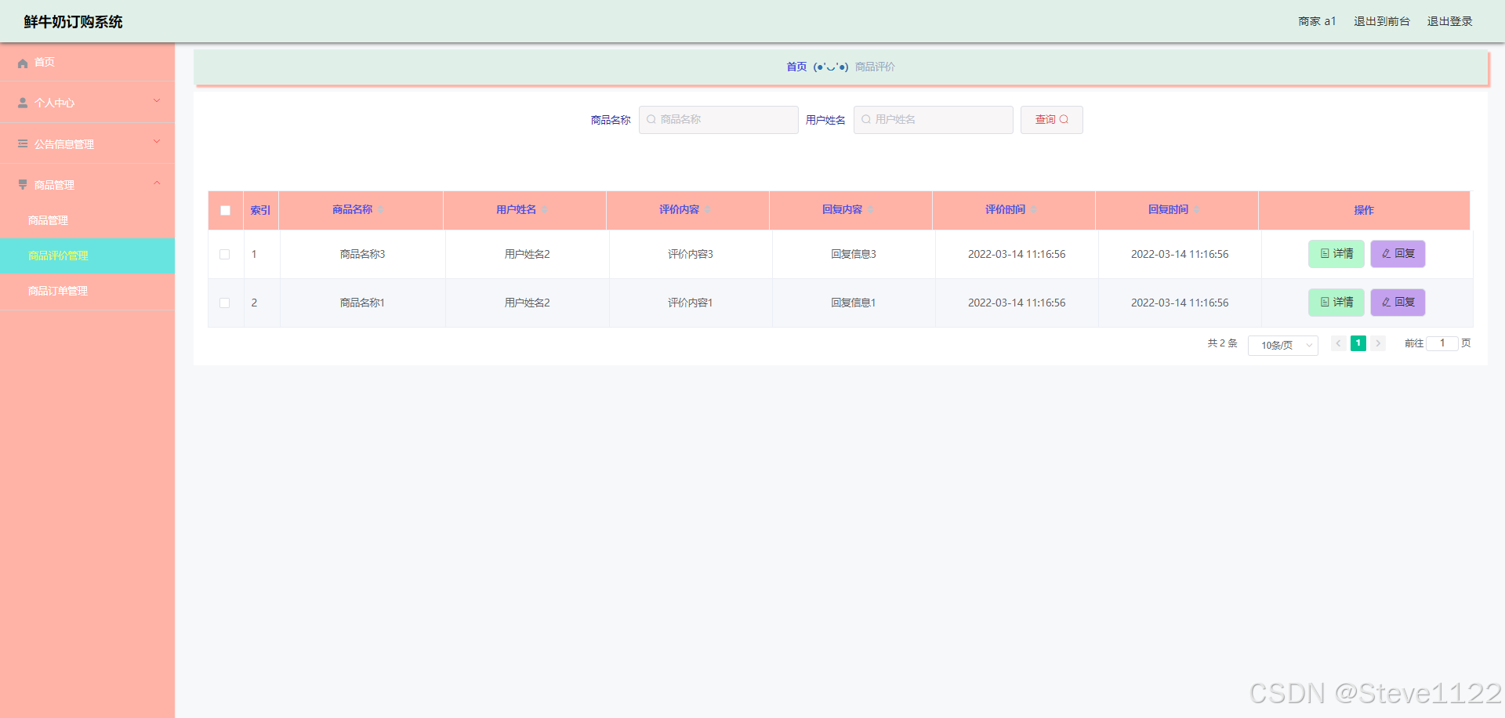View 详情 for 商品名称3 row
1505x718 pixels.
click(1336, 254)
